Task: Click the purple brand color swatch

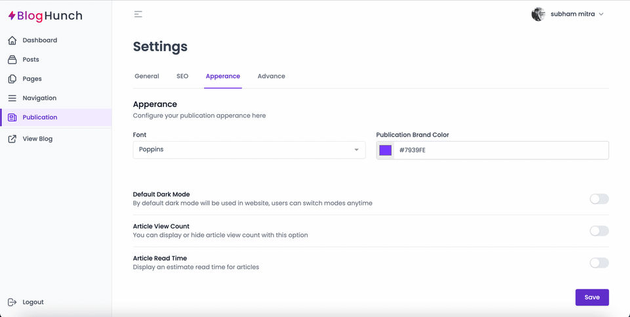Action: tap(385, 150)
